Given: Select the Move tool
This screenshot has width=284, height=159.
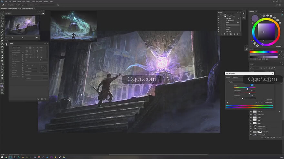Looking at the screenshot, I should [2, 15].
